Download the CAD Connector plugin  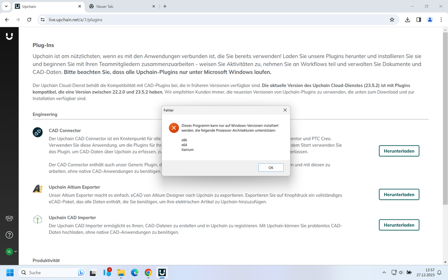click(399, 151)
